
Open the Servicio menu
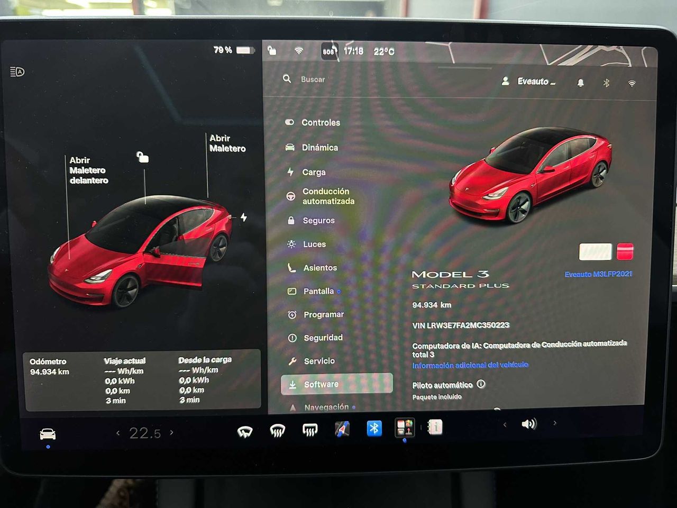(x=312, y=361)
